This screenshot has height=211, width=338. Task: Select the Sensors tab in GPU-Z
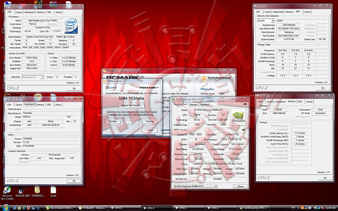click(x=194, y=104)
